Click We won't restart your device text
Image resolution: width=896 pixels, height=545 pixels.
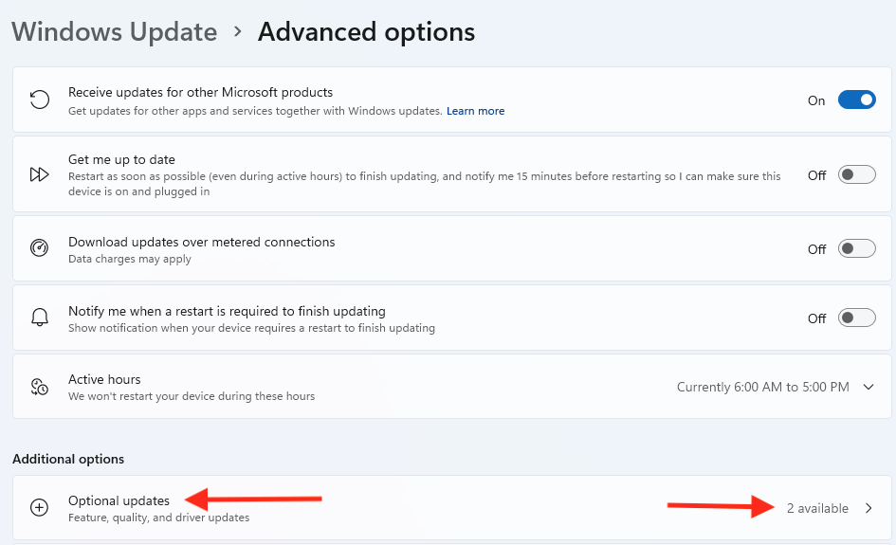point(192,396)
